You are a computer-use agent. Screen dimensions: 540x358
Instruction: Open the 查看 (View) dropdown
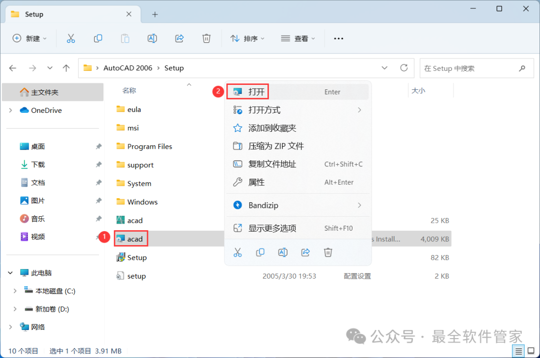pyautogui.click(x=298, y=38)
